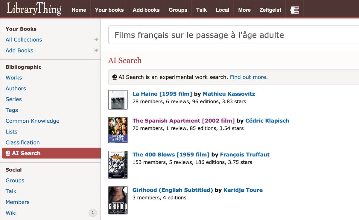This screenshot has width=359, height=220.
Task: Click the Bibliographic sidebar heading
Action: pyautogui.click(x=24, y=67)
